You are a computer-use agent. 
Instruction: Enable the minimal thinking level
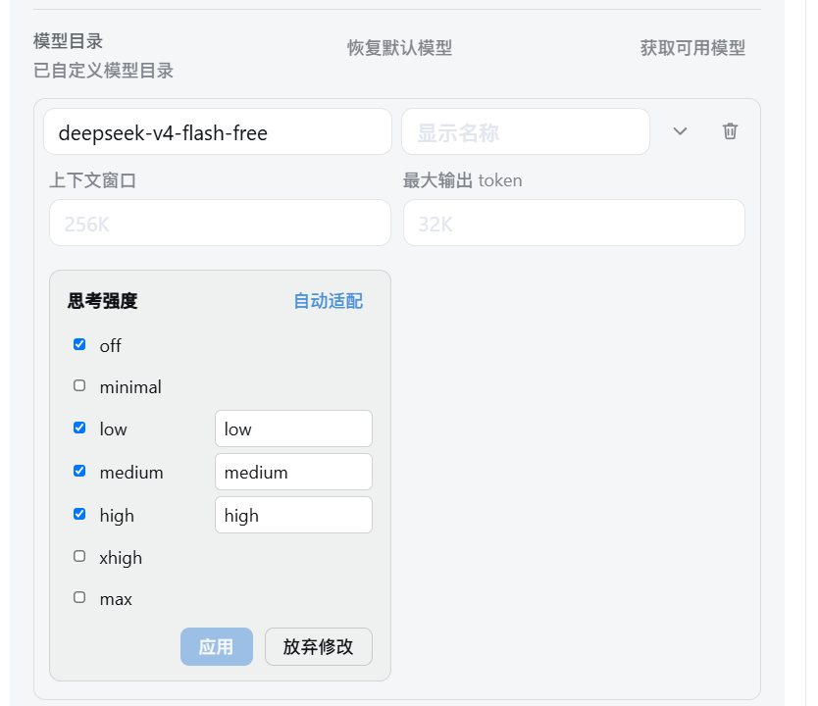pyautogui.click(x=79, y=386)
